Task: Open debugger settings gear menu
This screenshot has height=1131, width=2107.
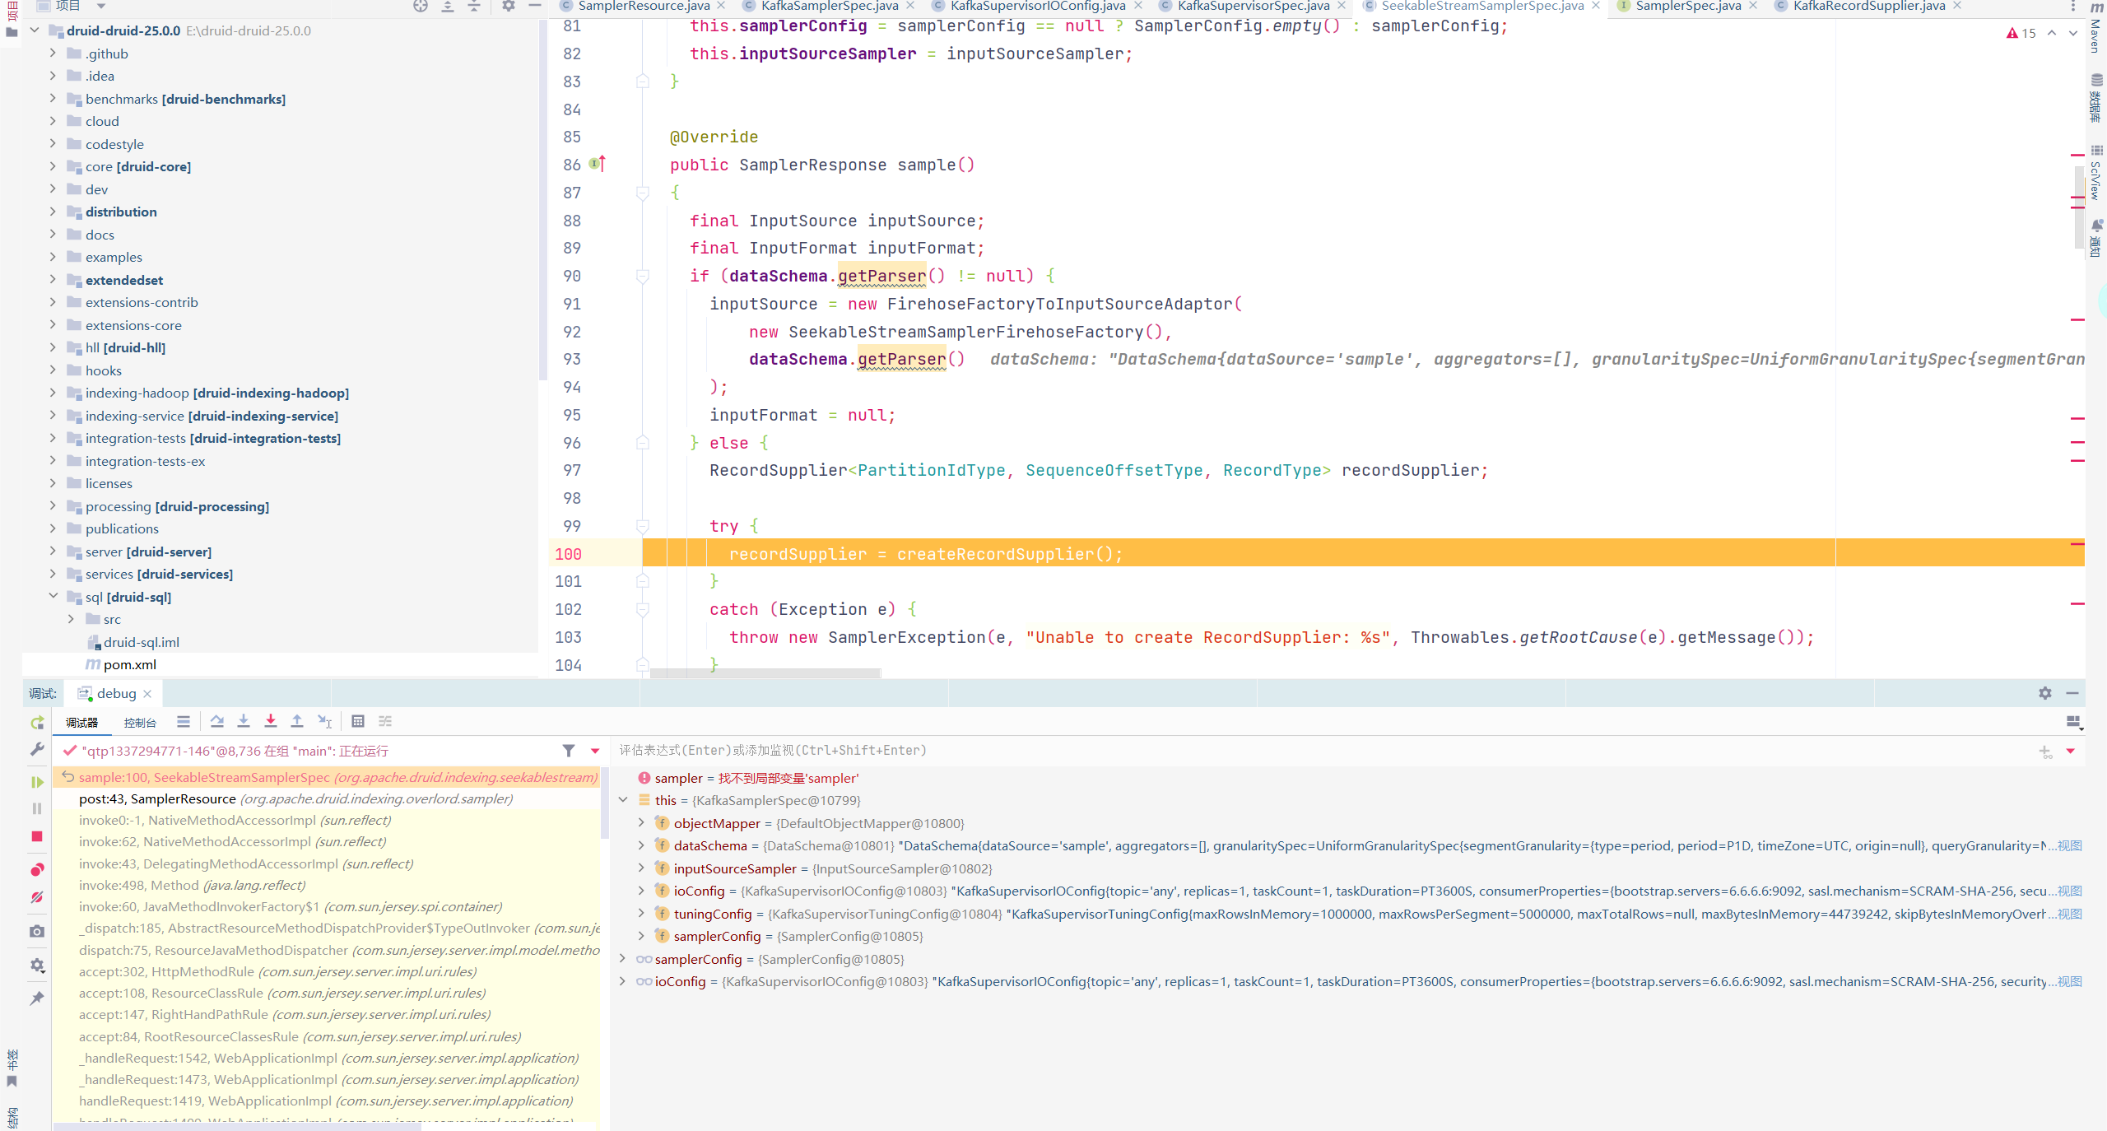Action: [x=37, y=965]
